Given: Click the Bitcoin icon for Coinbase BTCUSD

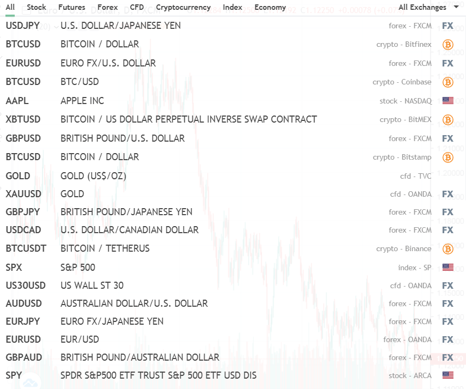Looking at the screenshot, I should click(447, 82).
